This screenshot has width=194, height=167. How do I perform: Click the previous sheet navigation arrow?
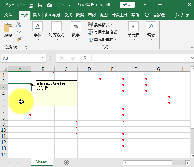click(x=8, y=163)
